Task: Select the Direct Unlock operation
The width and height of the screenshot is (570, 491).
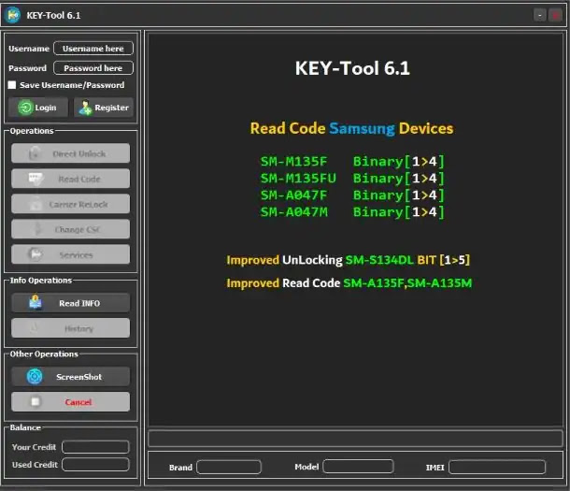Action: point(70,153)
